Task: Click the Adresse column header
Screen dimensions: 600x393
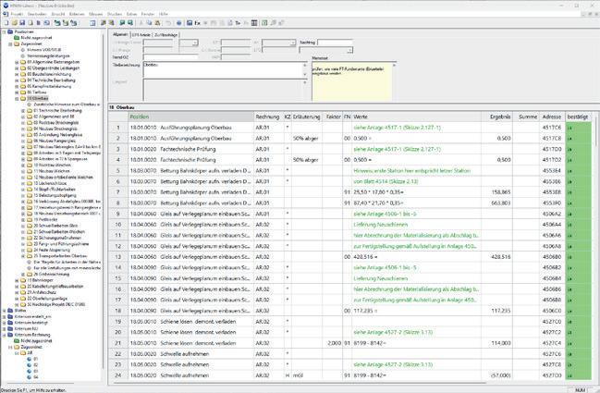Action: [x=551, y=117]
